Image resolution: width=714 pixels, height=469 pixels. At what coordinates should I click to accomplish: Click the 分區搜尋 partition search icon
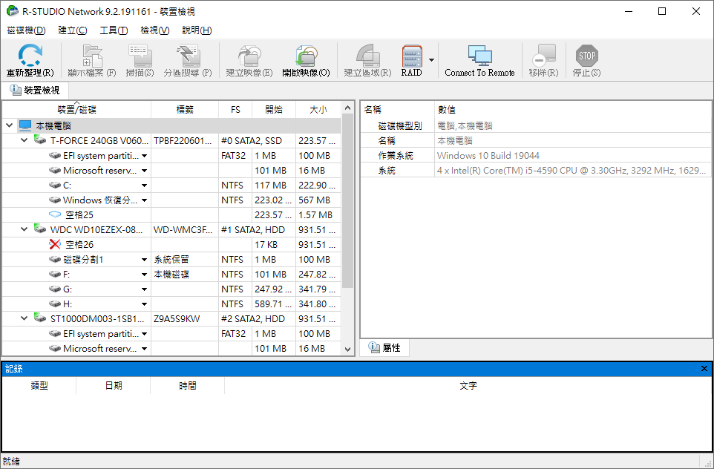click(x=188, y=56)
